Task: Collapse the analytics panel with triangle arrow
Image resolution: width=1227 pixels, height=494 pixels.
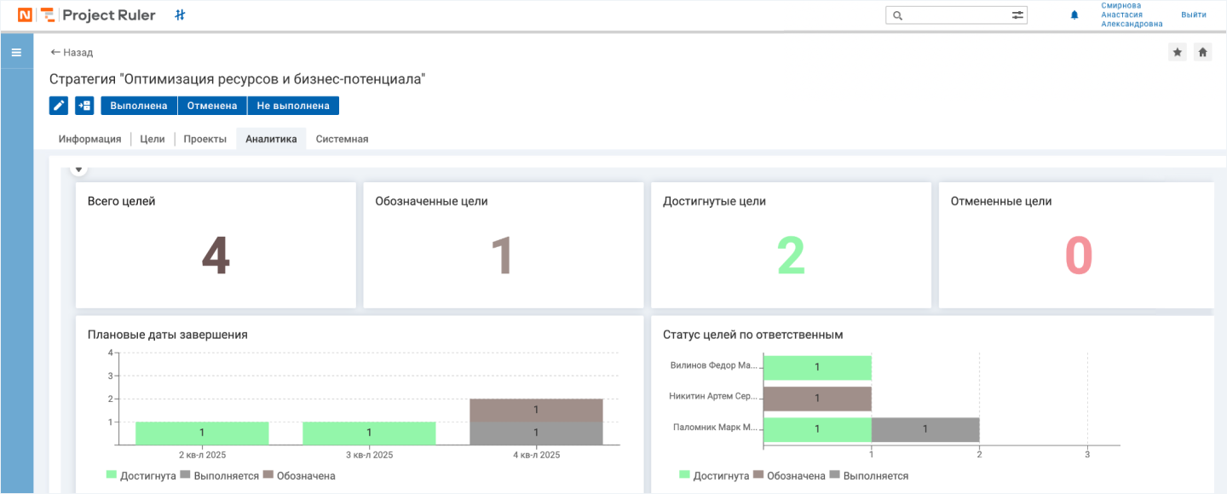Action: pos(79,169)
